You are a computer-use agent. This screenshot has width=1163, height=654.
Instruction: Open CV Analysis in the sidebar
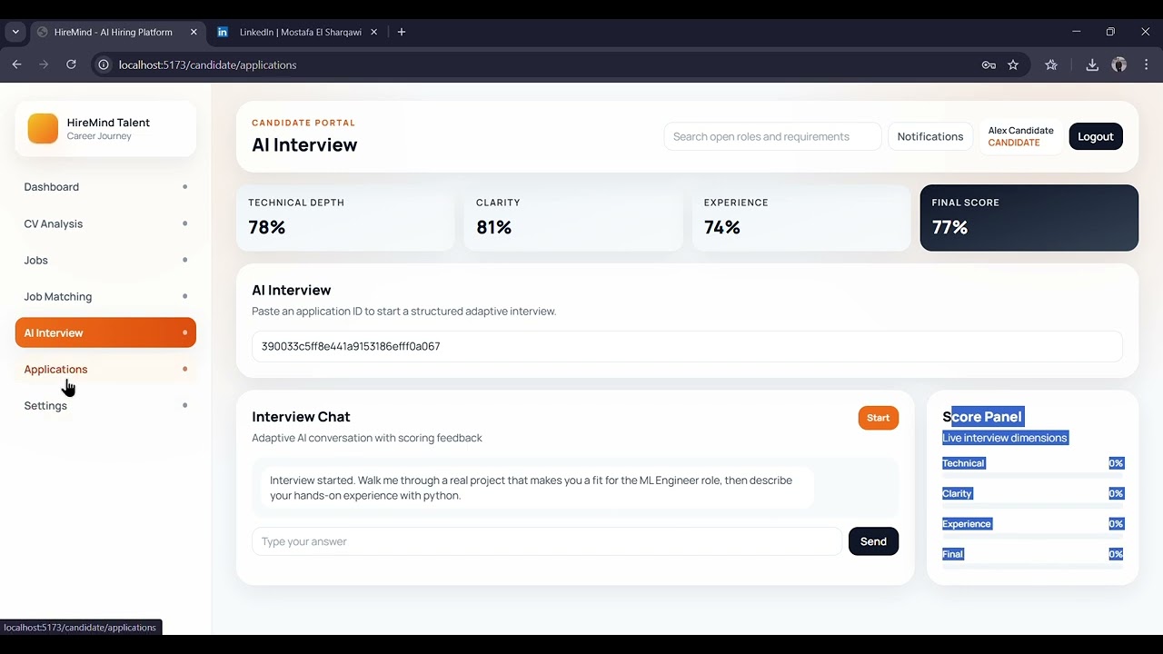point(105,223)
